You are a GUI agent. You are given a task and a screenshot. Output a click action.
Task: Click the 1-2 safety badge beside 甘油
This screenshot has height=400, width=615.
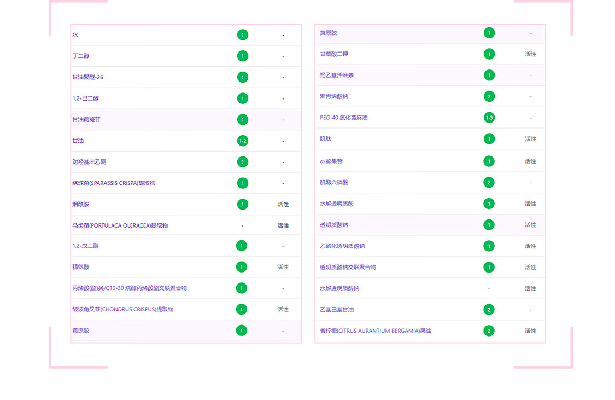pos(242,141)
